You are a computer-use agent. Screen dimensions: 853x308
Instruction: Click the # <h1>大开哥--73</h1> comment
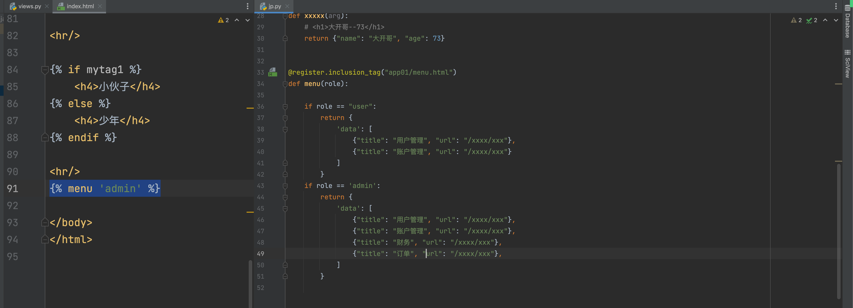(x=344, y=27)
